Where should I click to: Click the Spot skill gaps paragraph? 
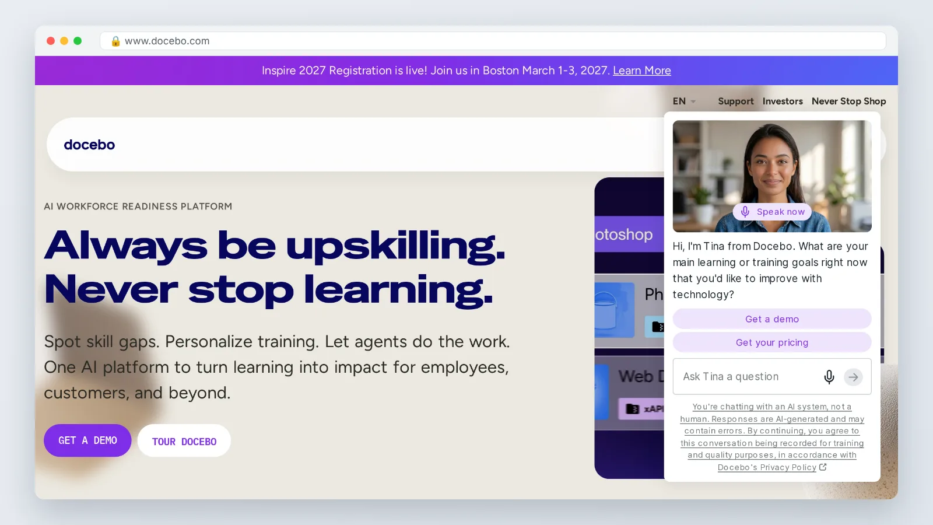click(x=277, y=367)
